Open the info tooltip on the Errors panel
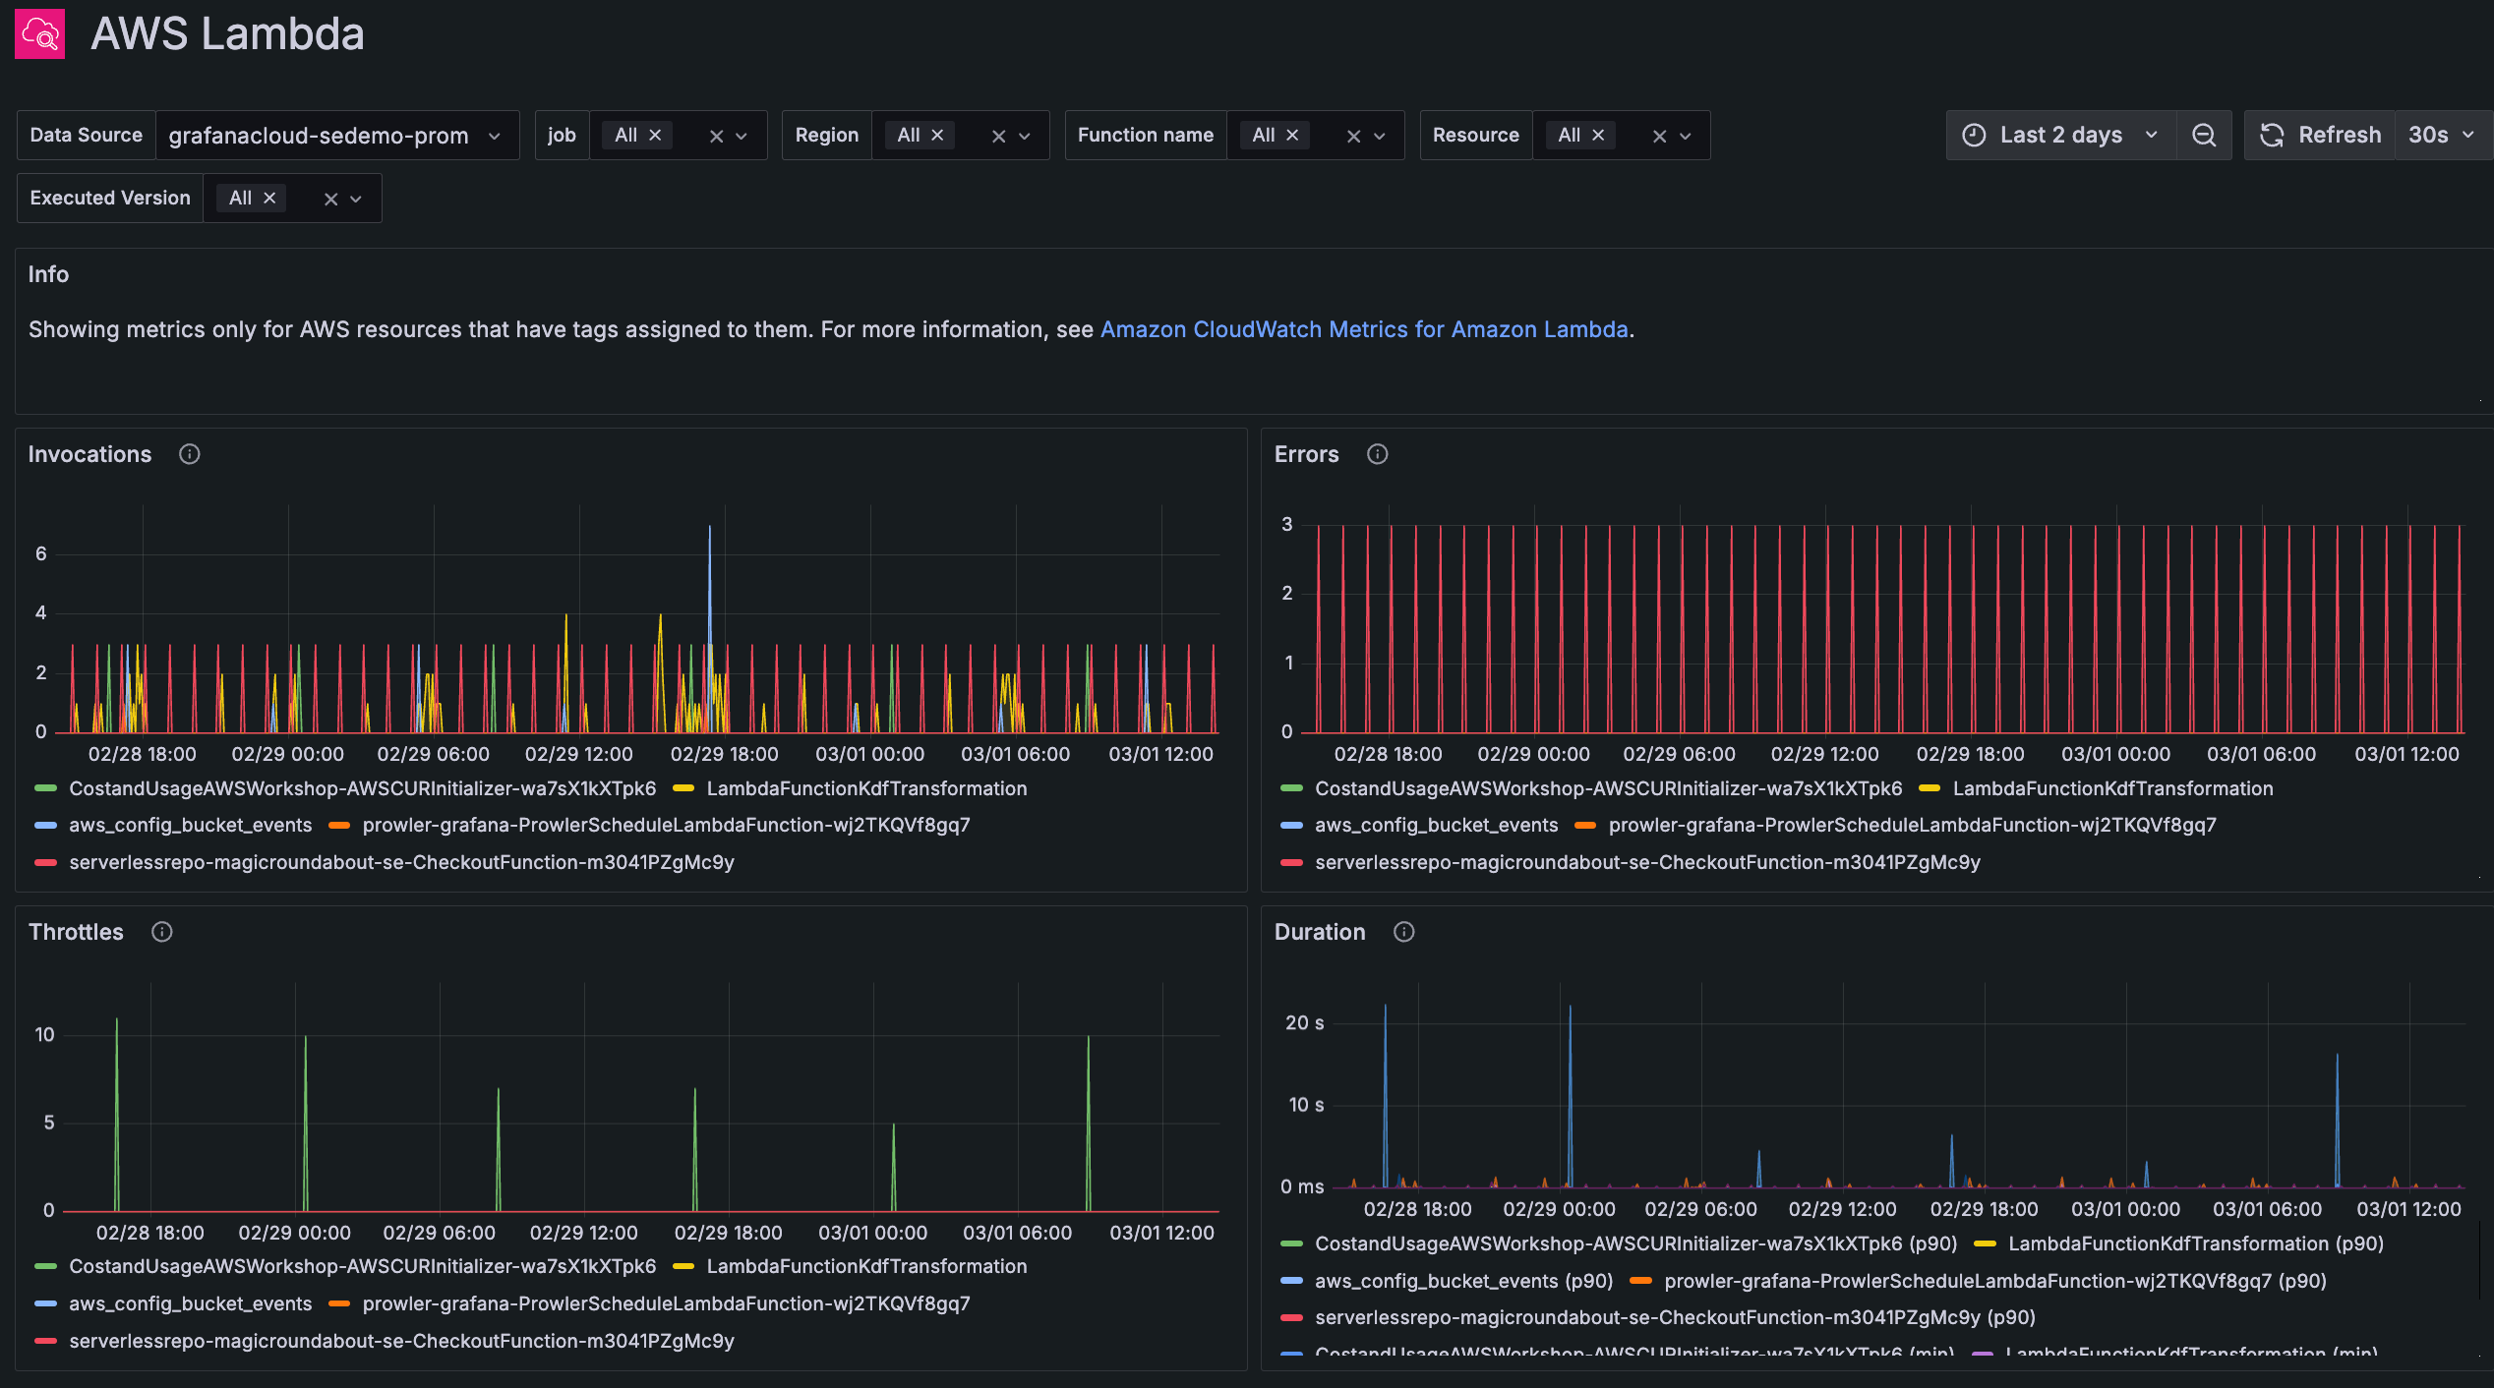2494x1388 pixels. click(1377, 453)
